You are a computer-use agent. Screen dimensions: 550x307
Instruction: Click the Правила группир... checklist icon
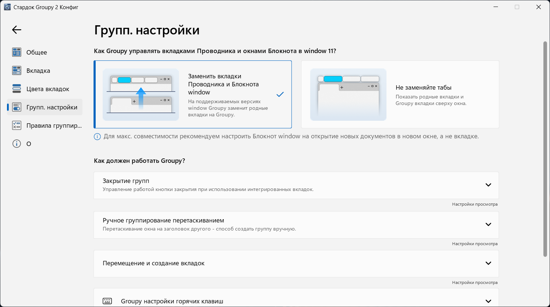16,126
